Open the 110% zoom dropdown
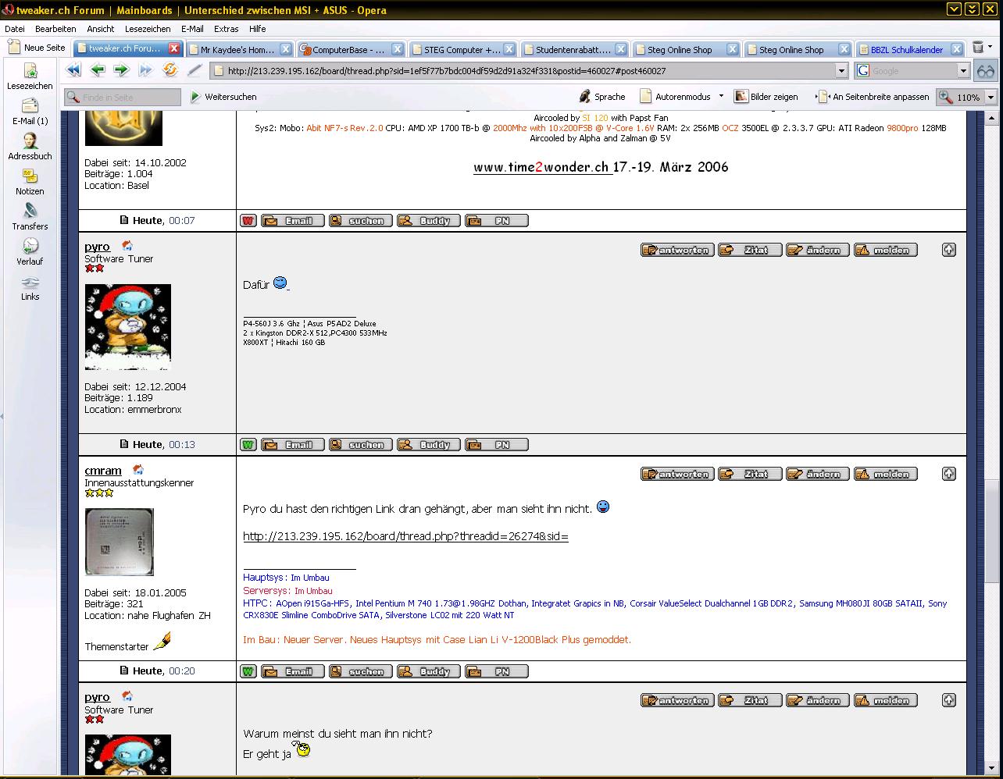This screenshot has width=1003, height=779. pyautogui.click(x=991, y=98)
